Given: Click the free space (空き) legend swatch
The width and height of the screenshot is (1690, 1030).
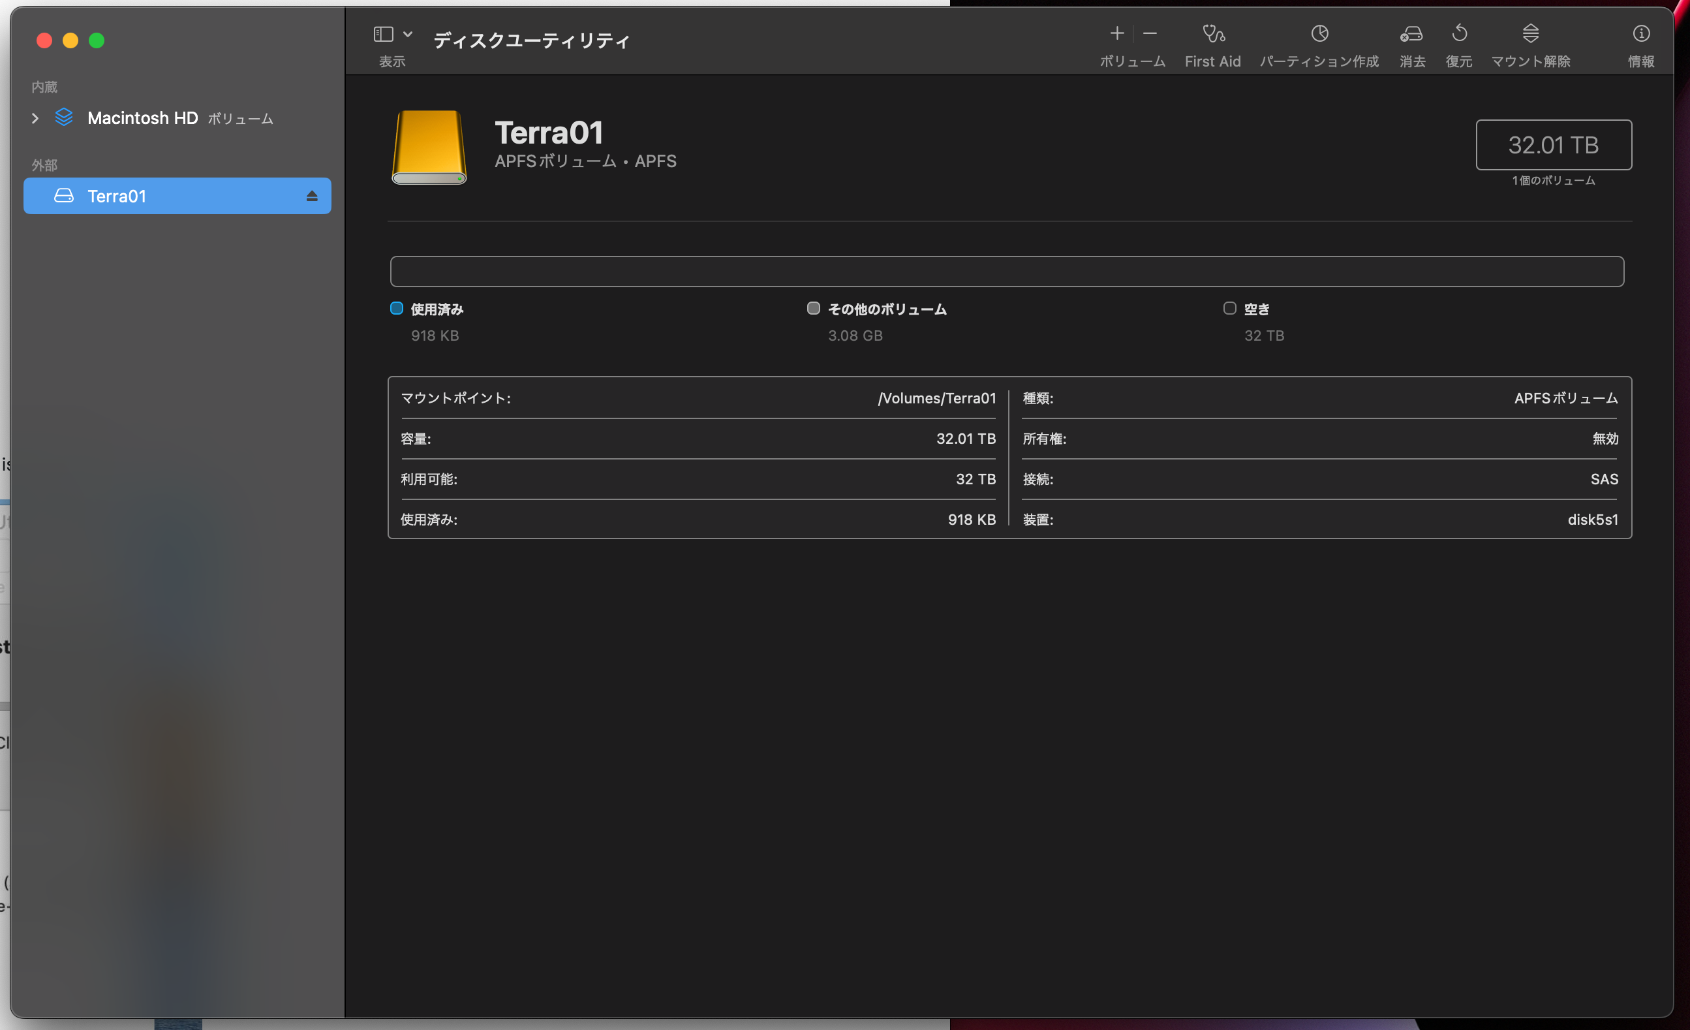Looking at the screenshot, I should pyautogui.click(x=1230, y=308).
